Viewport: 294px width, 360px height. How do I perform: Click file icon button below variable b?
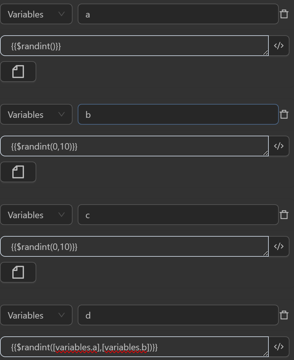click(x=18, y=172)
